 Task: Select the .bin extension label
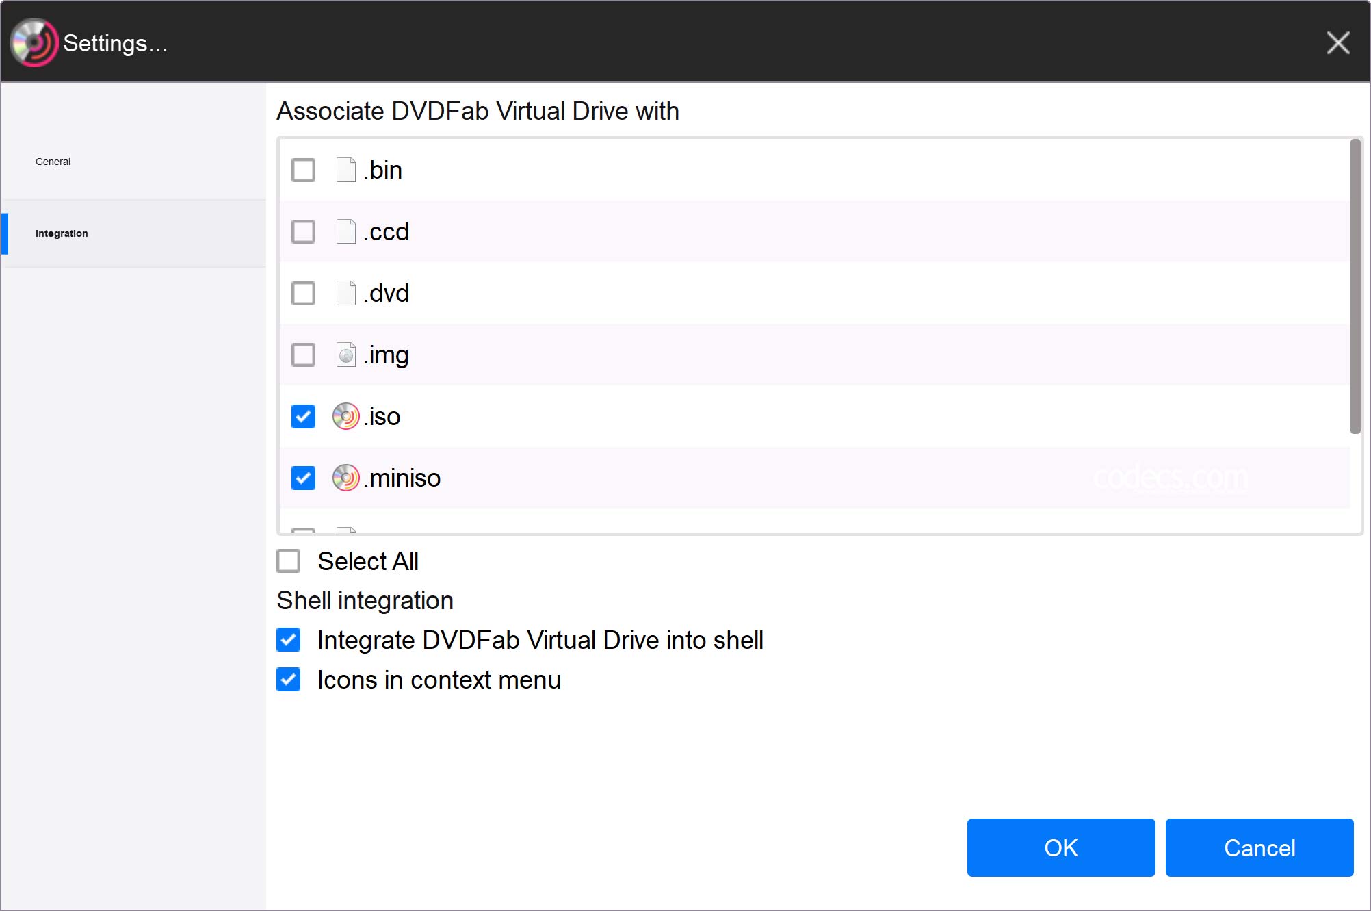[383, 170]
